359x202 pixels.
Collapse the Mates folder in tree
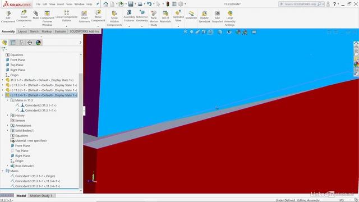tap(2, 171)
